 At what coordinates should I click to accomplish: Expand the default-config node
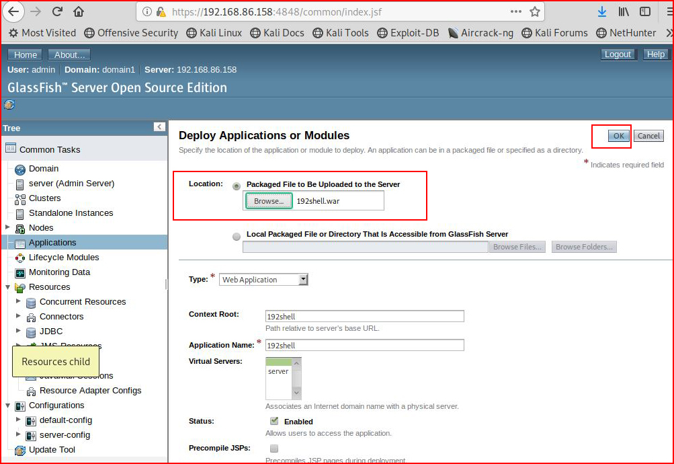(x=18, y=419)
